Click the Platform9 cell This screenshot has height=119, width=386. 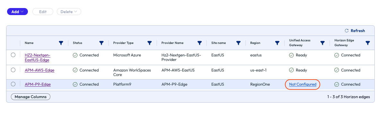pyautogui.click(x=122, y=84)
